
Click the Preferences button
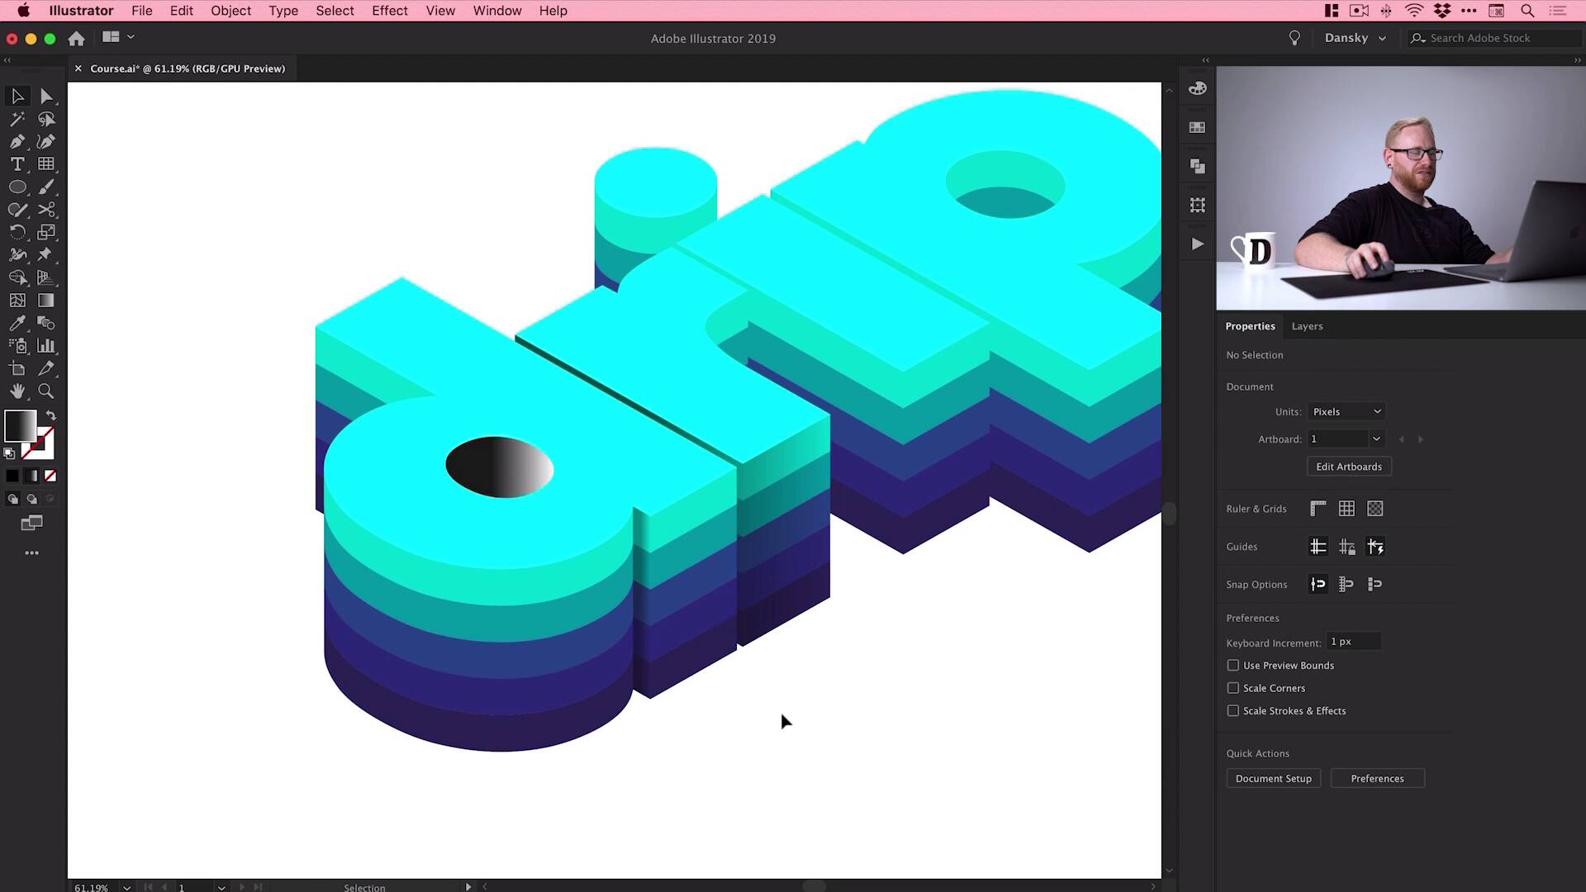[1377, 778]
